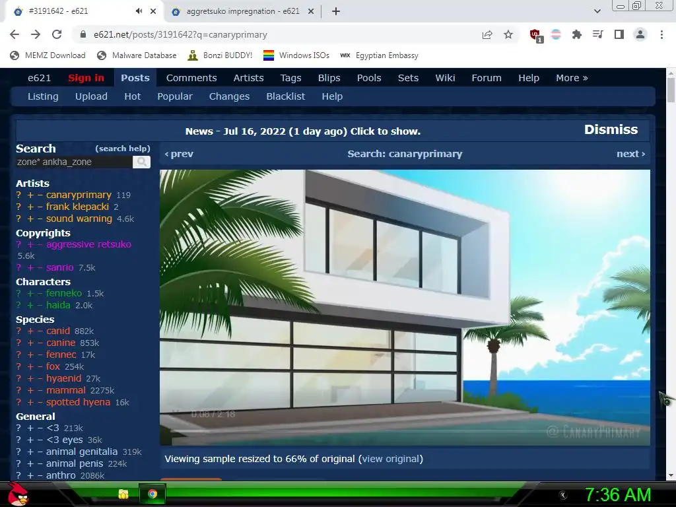
Task: Click the address bar URL
Action: click(x=180, y=34)
